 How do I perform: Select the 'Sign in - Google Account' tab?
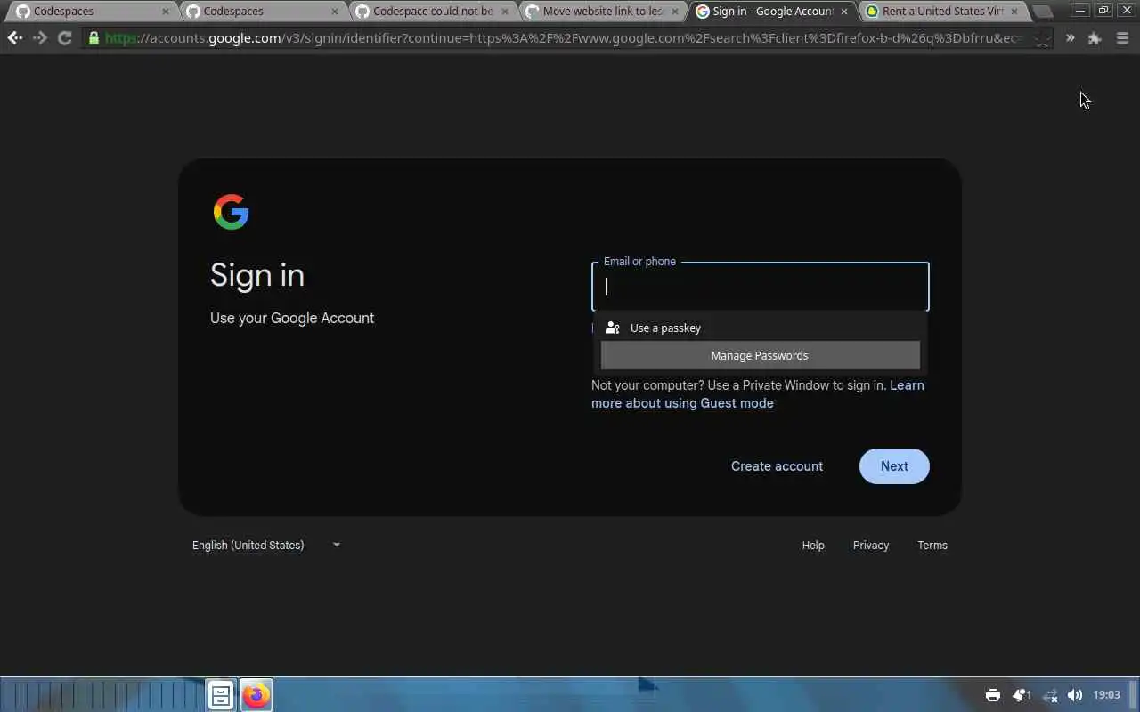point(771,12)
